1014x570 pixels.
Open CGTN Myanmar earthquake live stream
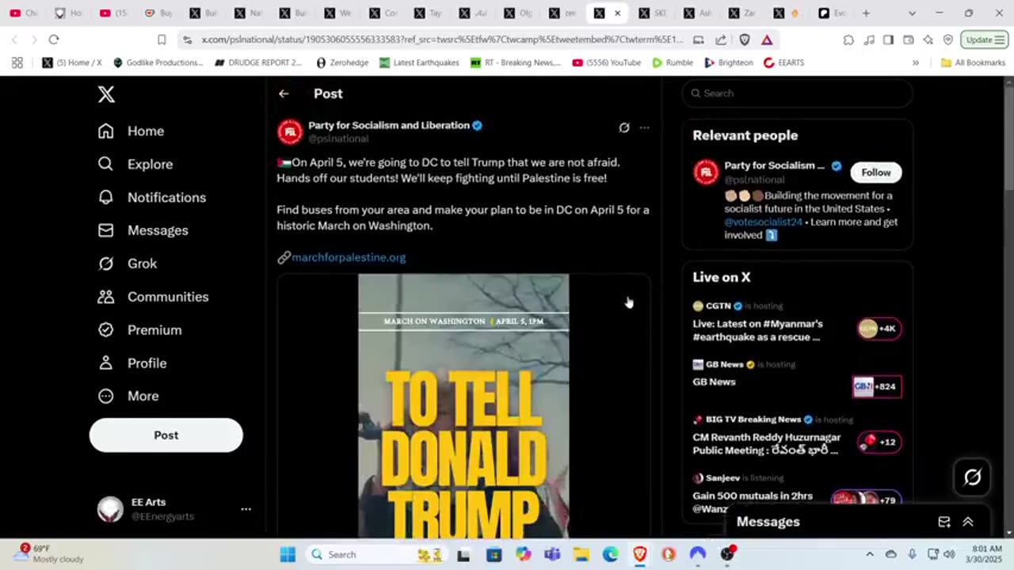click(797, 322)
